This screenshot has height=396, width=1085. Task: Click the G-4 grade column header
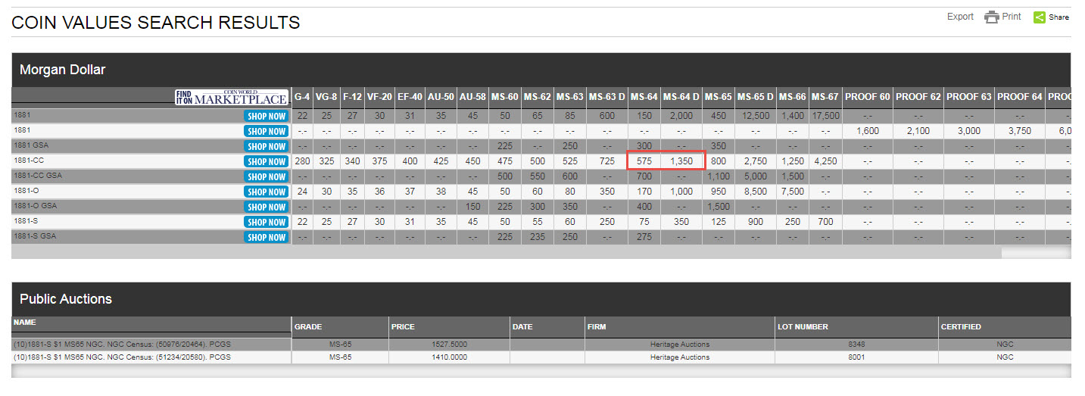pyautogui.click(x=302, y=97)
